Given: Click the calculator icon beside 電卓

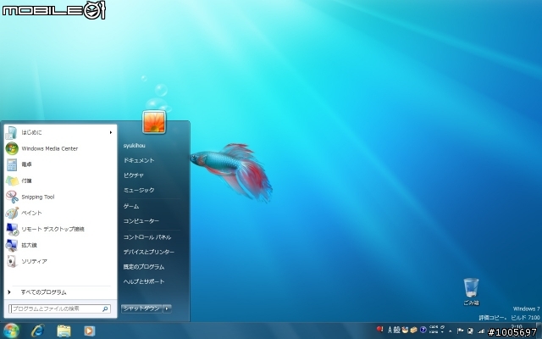Looking at the screenshot, I should point(12,164).
